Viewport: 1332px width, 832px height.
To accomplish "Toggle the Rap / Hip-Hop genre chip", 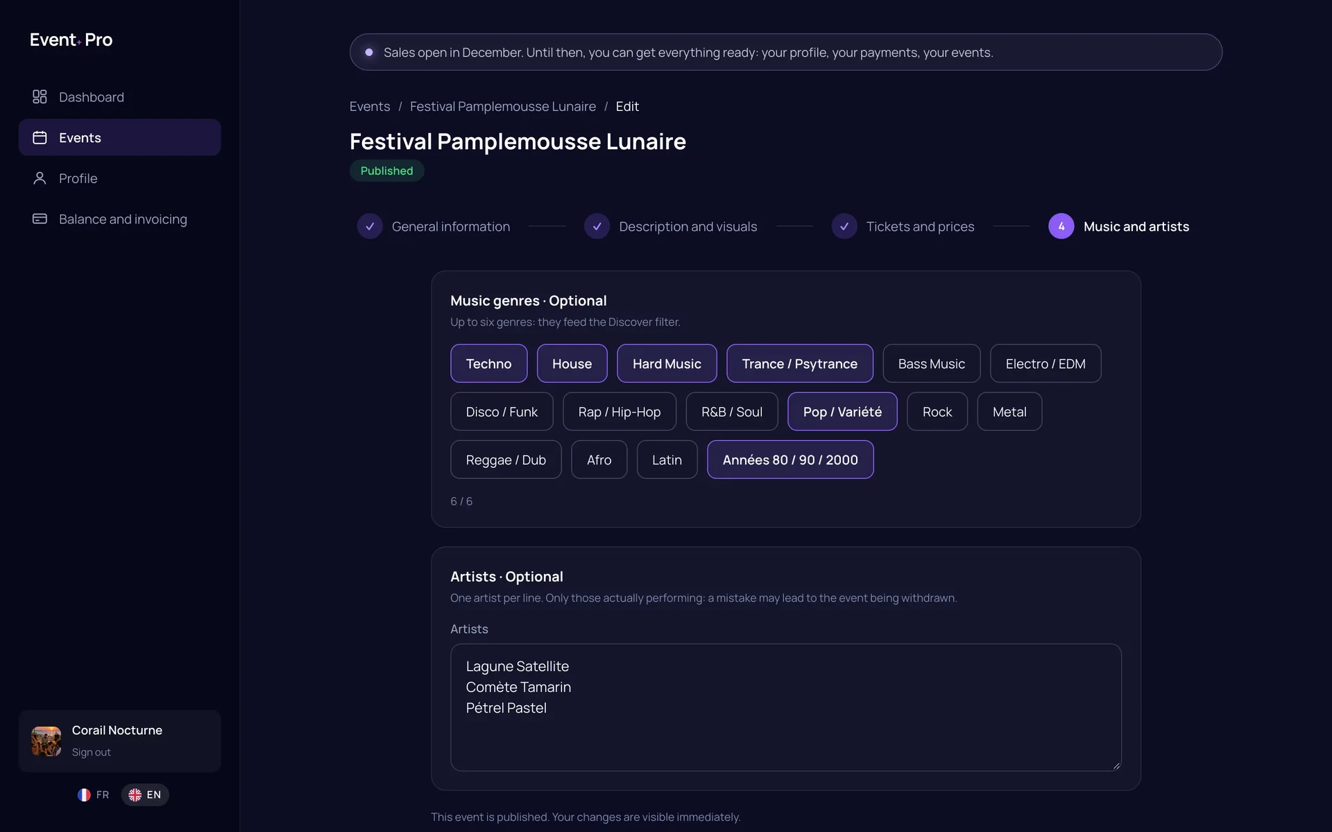I will click(619, 412).
